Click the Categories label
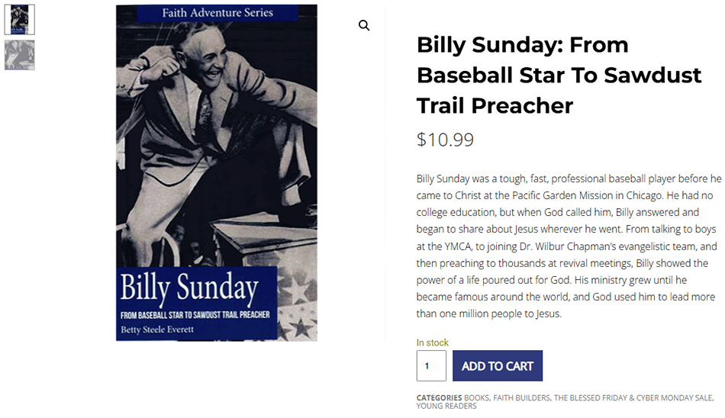This screenshot has height=418, width=725. [439, 397]
